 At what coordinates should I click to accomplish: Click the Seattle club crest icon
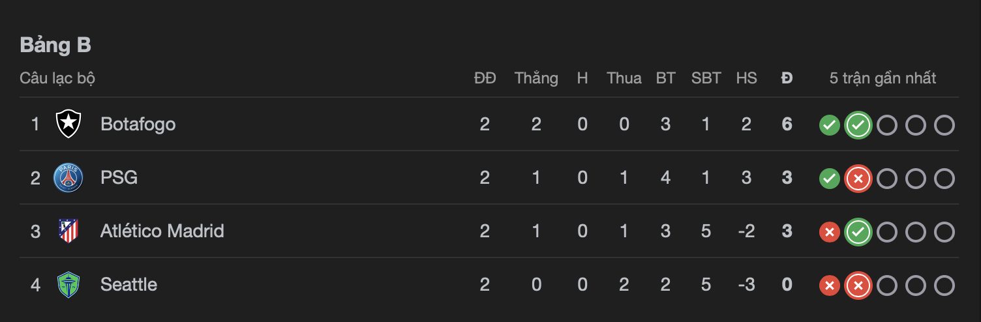click(68, 284)
